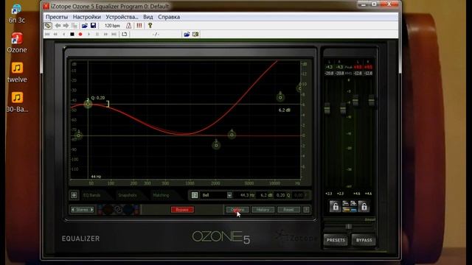472x265 pixels.
Task: Click the 6.2 dB gain field
Action: (266, 195)
